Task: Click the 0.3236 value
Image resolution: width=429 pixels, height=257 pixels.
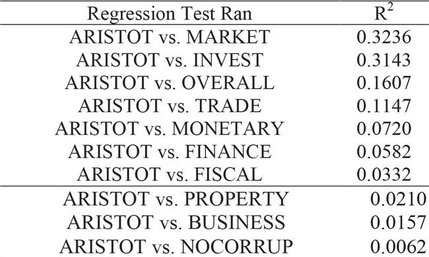Action: 384,37
